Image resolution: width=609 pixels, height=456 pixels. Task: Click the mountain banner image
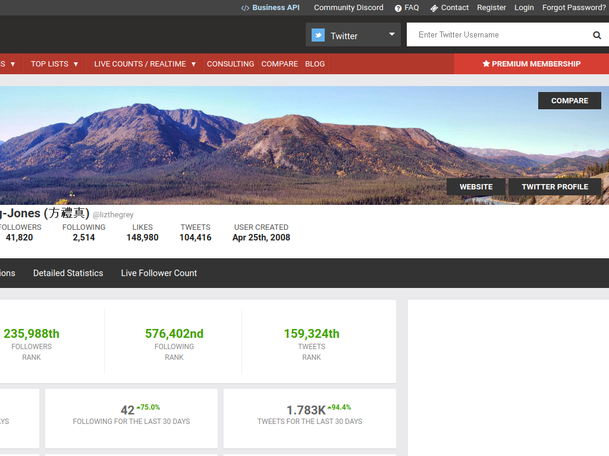click(x=304, y=145)
